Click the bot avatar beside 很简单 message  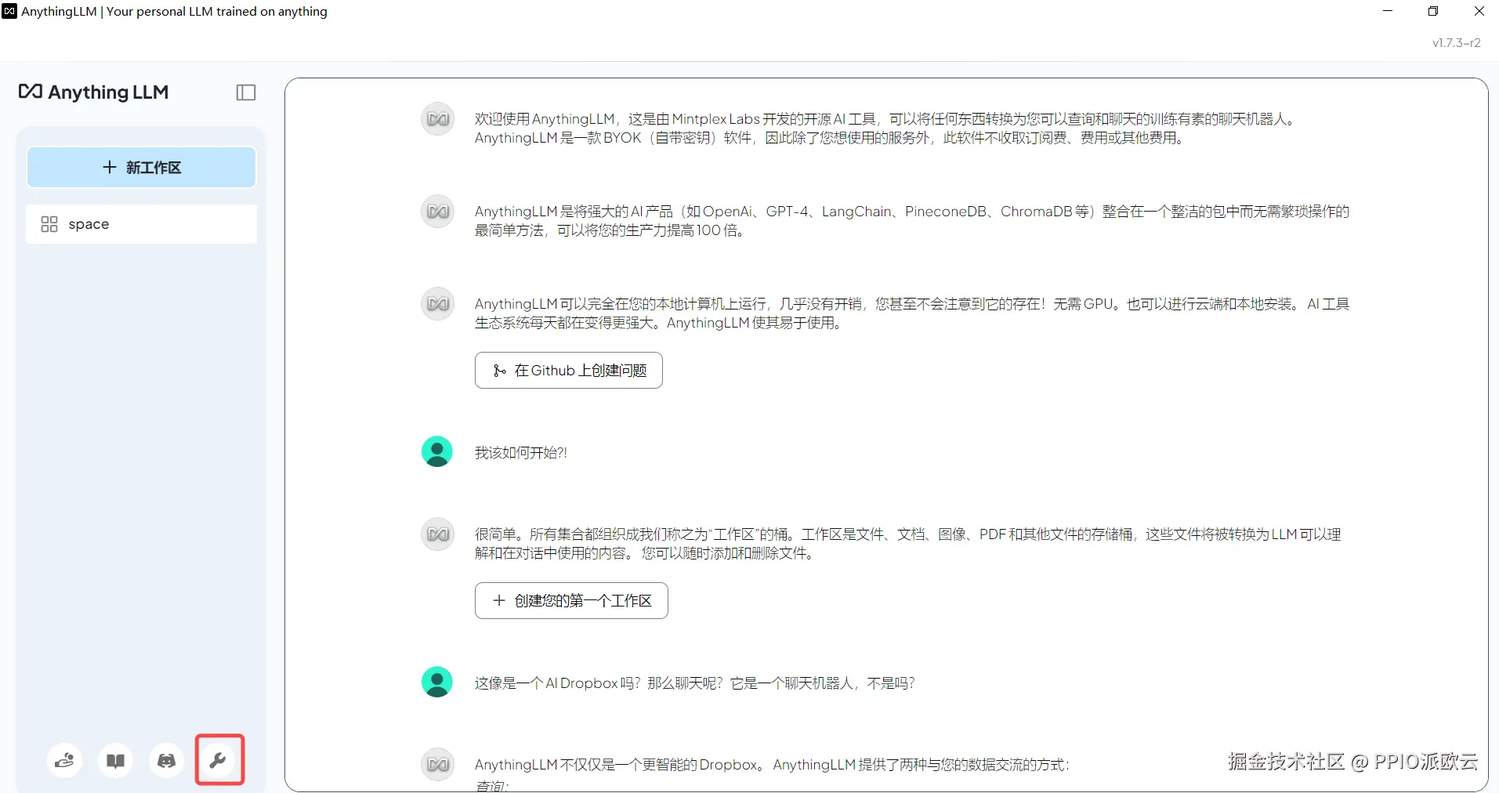pyautogui.click(x=438, y=534)
